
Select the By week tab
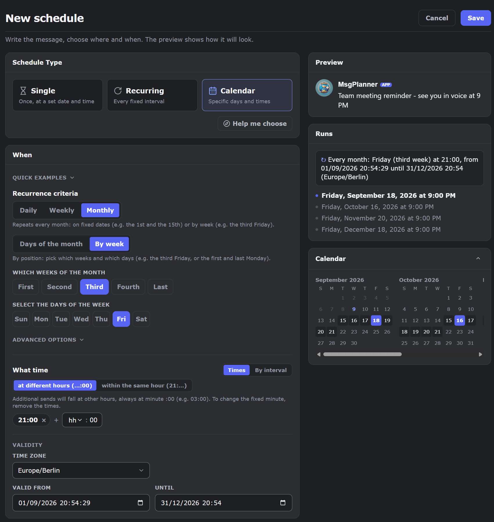point(109,244)
